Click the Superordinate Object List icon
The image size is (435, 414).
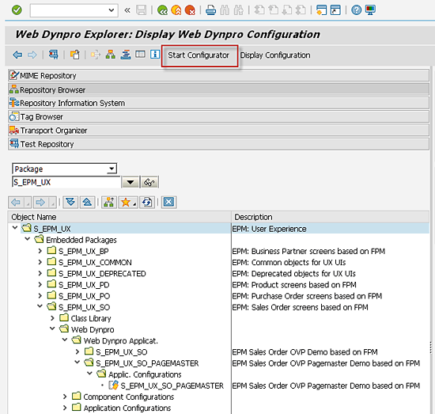coord(109,202)
